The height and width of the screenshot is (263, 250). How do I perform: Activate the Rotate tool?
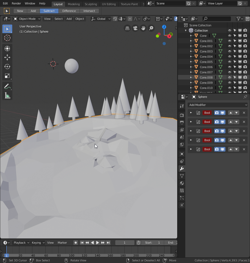(7, 67)
